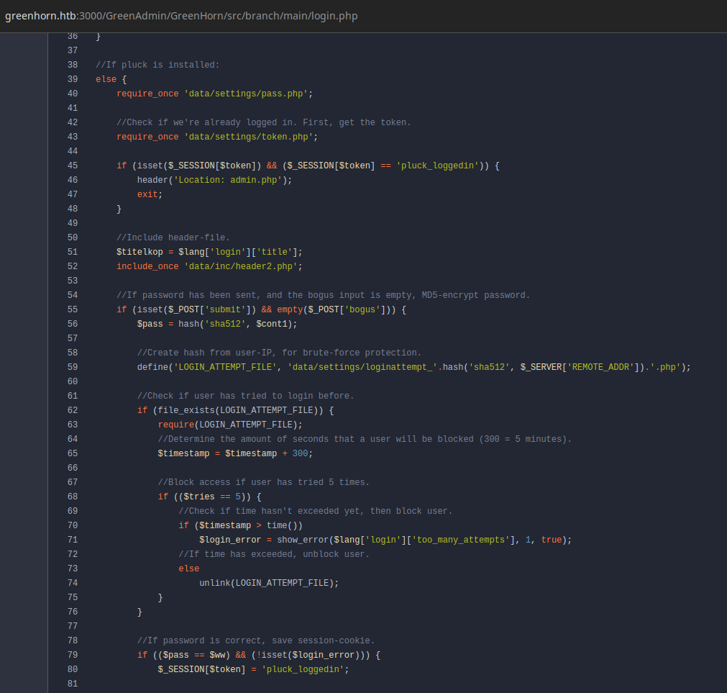The image size is (727, 693).
Task: Select line number 65
Action: [73, 453]
